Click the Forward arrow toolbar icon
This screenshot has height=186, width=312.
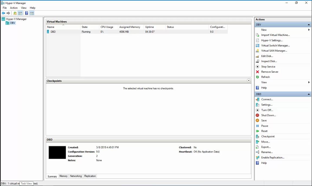click(x=8, y=13)
